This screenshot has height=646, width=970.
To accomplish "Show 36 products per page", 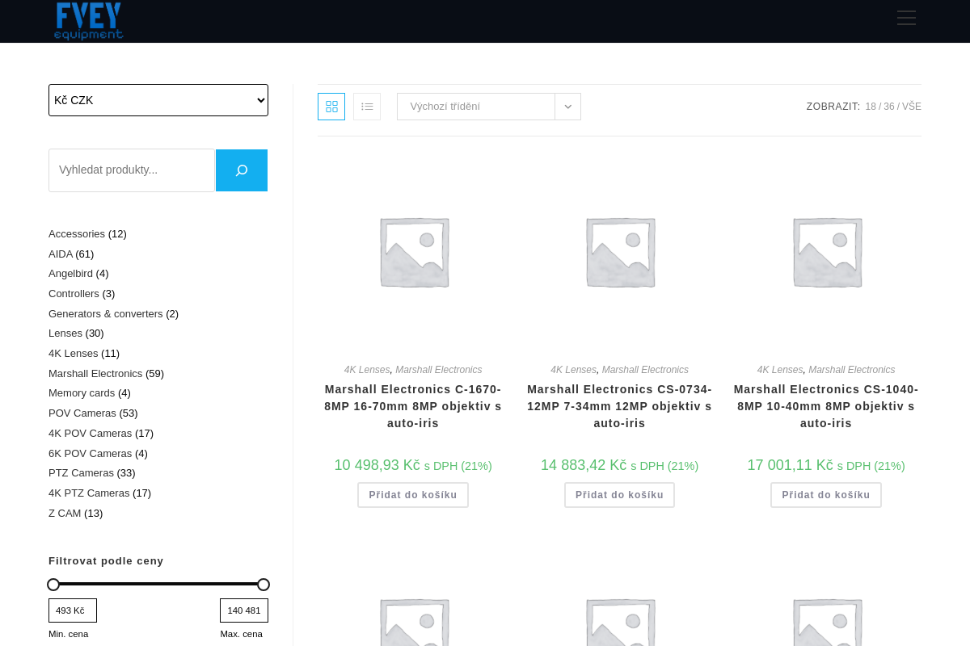I will tap(888, 107).
